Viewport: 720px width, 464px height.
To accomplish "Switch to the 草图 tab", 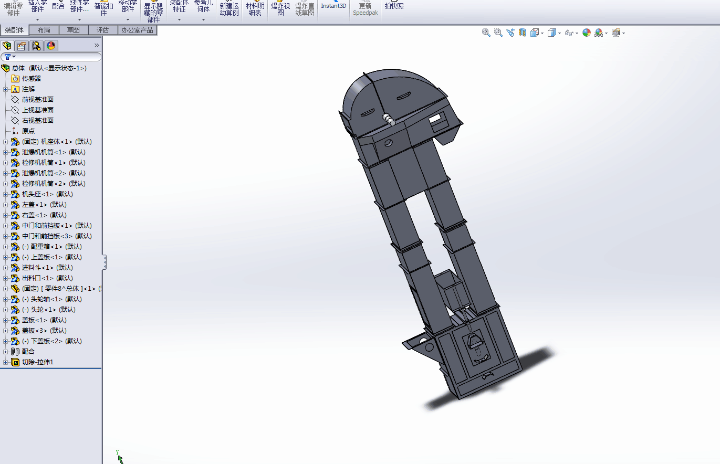I will coord(74,30).
